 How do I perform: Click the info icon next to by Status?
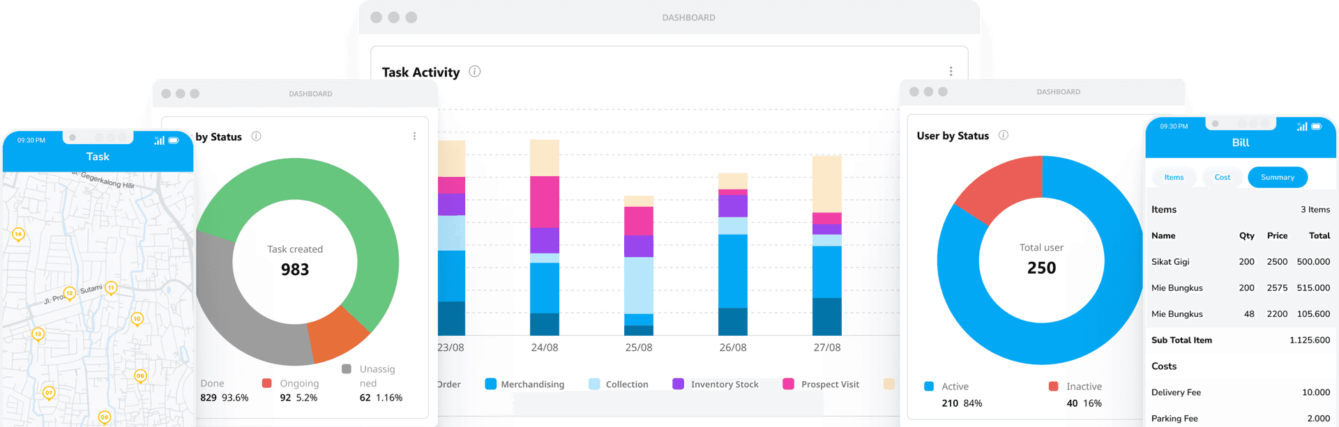pos(256,137)
